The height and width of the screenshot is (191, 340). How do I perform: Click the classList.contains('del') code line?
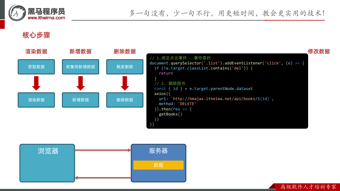[x=204, y=68]
